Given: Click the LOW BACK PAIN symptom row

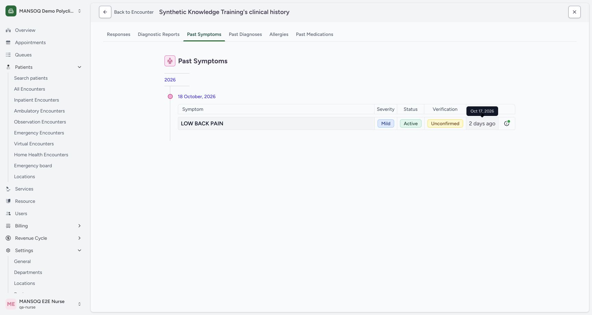Looking at the screenshot, I should pos(346,123).
